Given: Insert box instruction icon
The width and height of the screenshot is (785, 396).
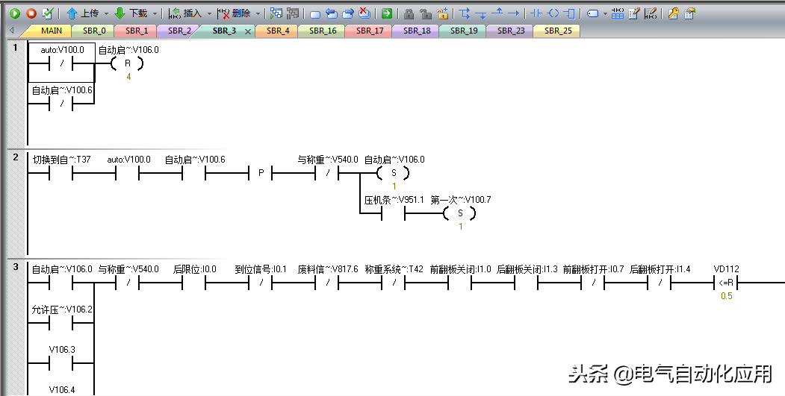Looking at the screenshot, I should [569, 13].
